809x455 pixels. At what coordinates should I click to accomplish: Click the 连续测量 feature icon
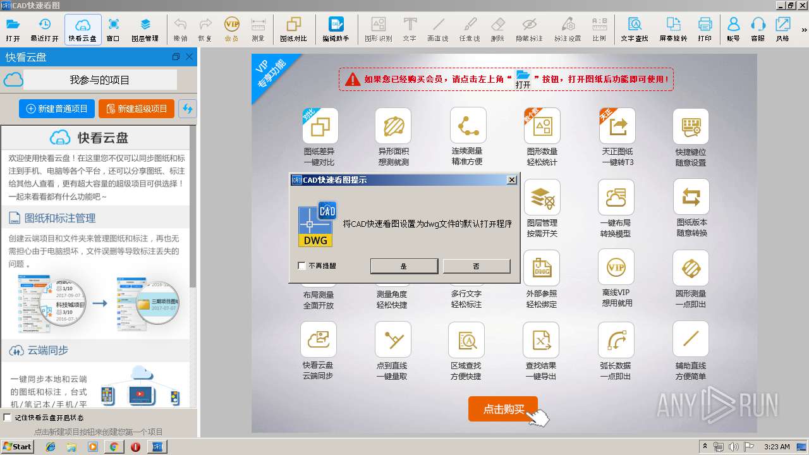pos(468,126)
